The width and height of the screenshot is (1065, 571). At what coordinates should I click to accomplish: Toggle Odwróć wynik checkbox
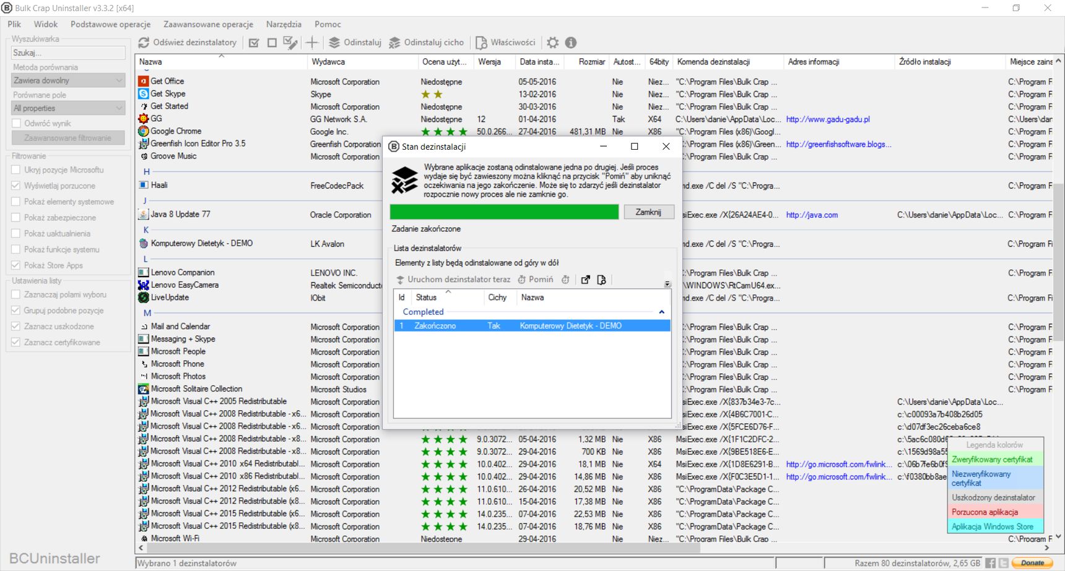[16, 123]
